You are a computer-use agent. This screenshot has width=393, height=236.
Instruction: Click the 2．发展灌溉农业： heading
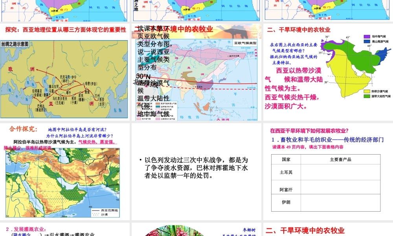[x=26, y=229]
